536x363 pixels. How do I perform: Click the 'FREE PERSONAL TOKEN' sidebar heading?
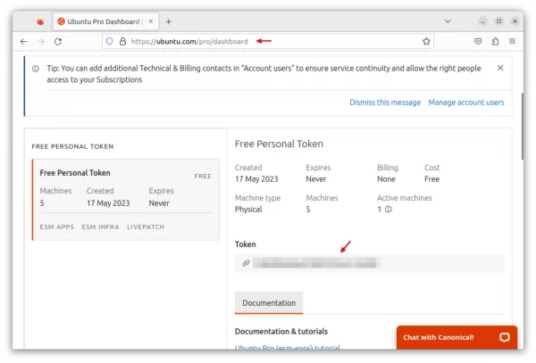click(x=72, y=146)
